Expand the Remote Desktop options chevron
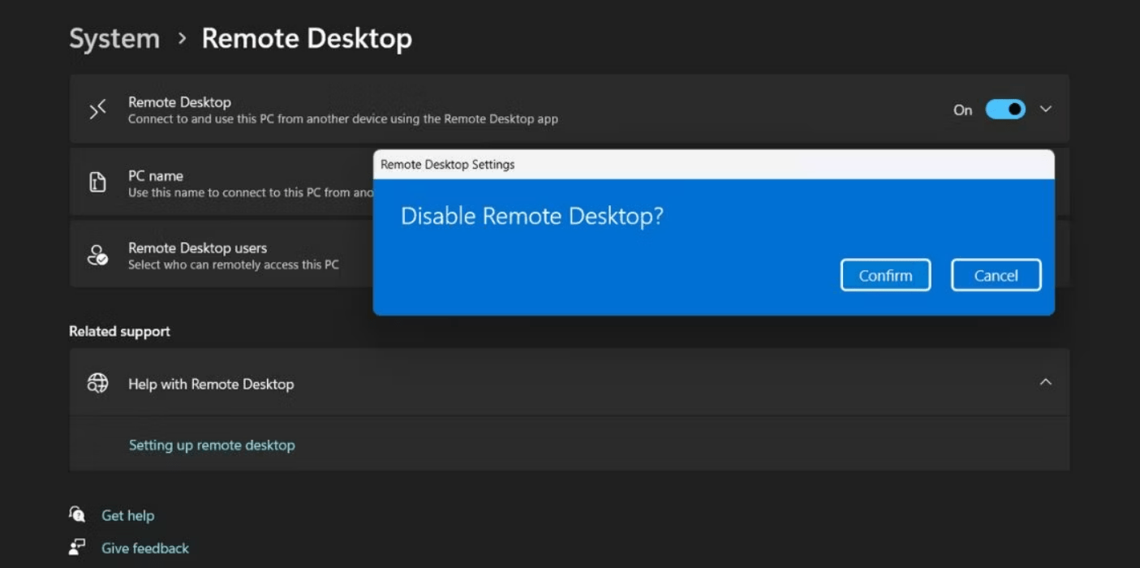Screen dimensions: 1140x568 click(x=1047, y=109)
